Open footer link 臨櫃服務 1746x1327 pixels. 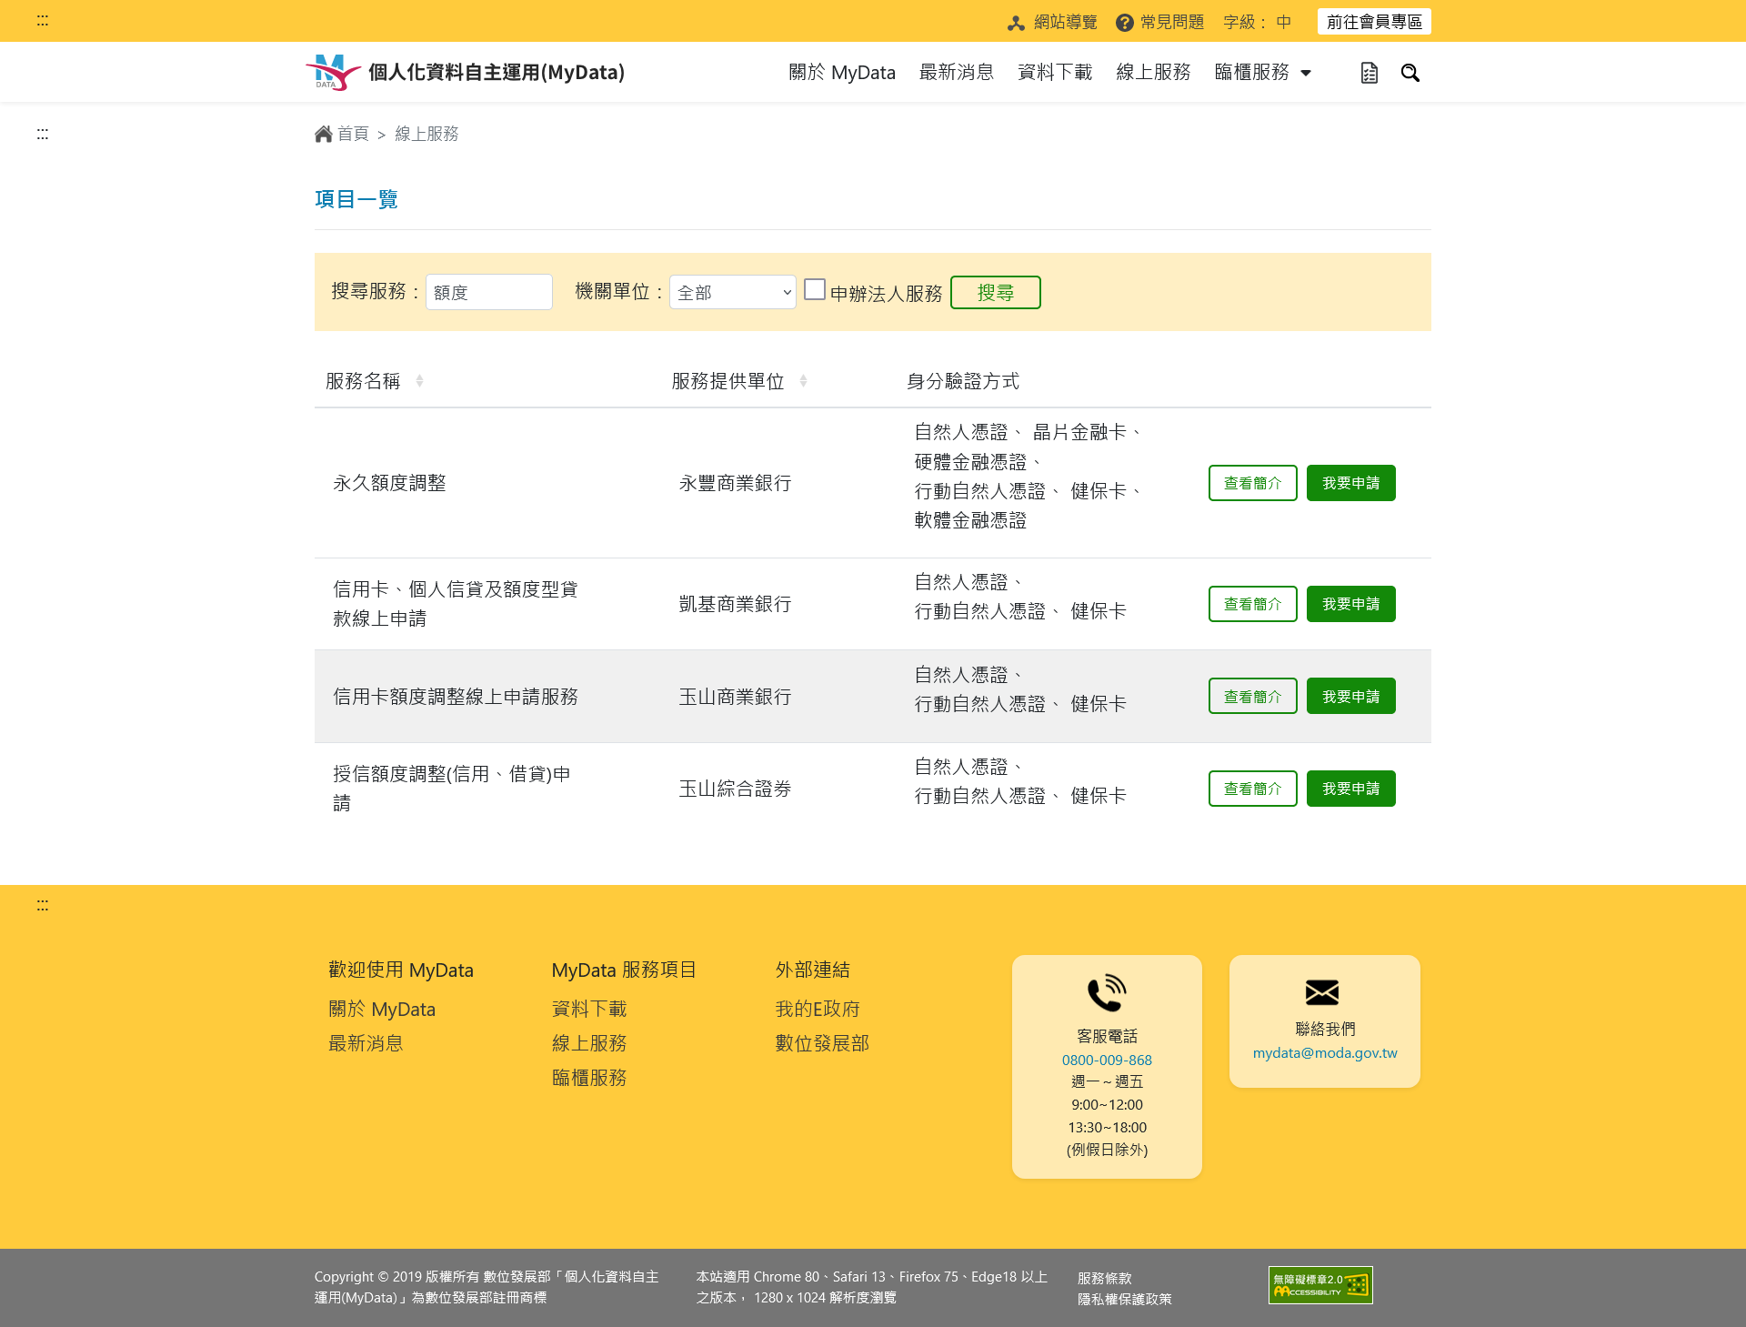[x=589, y=1078]
